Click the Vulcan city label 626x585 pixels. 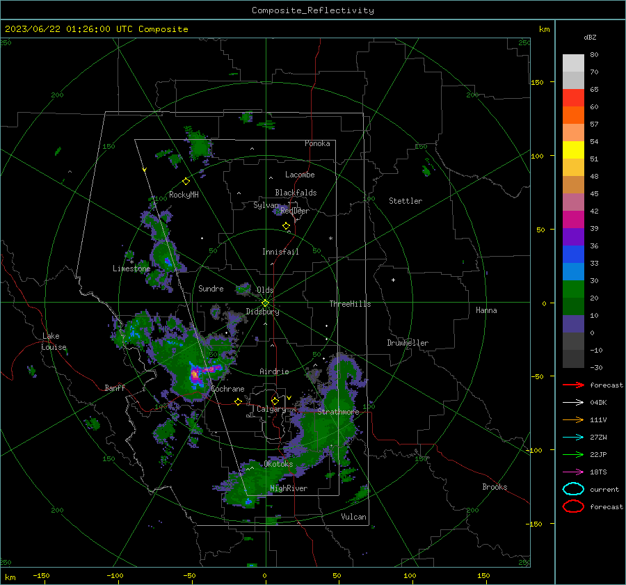coord(353,517)
